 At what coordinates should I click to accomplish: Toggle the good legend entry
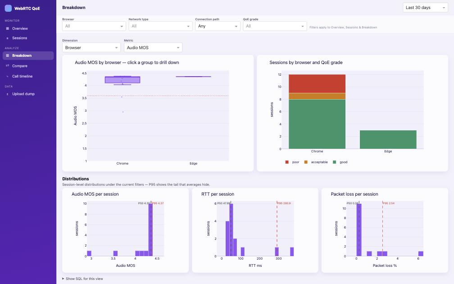tap(340, 162)
